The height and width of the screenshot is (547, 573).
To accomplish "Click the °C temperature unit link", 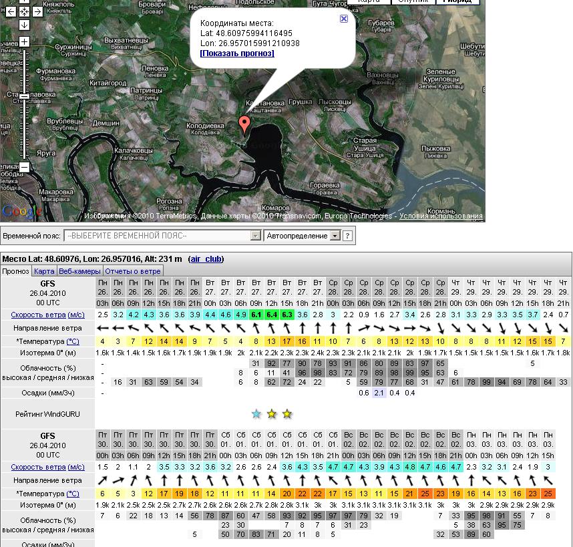I will tap(73, 341).
